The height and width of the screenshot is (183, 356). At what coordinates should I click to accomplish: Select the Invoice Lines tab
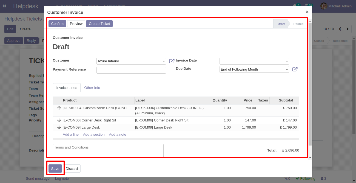pyautogui.click(x=67, y=88)
